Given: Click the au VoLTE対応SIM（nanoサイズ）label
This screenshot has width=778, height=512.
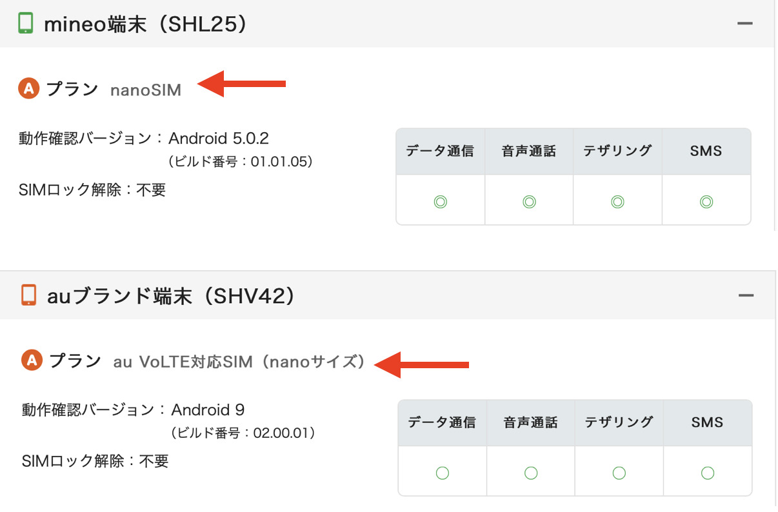Looking at the screenshot, I should click(x=239, y=362).
